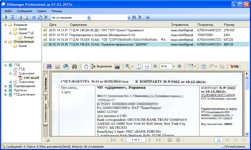Click the printer icon in main toolbar
This screenshot has height=150, width=251.
coord(20,17)
